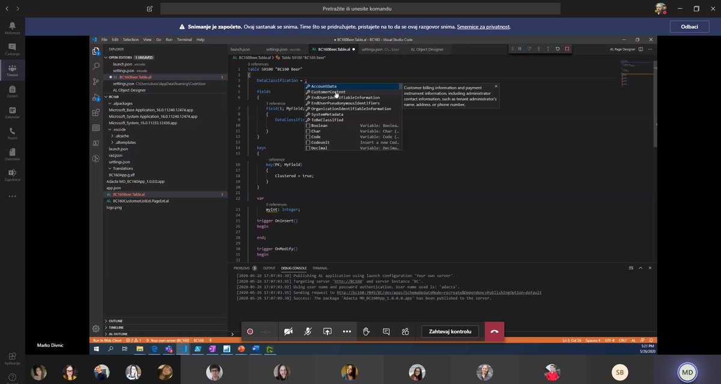
Task: Restart debugging with the green restart icon
Action: tap(558, 49)
